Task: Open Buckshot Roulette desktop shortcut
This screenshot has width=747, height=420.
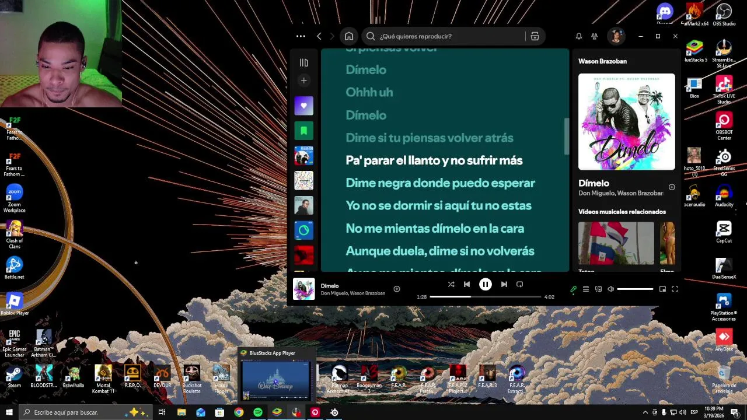Action: click(192, 379)
